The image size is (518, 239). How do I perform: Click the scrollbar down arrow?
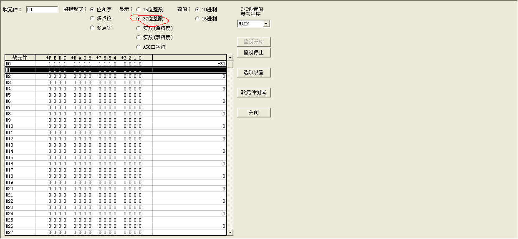230,232
